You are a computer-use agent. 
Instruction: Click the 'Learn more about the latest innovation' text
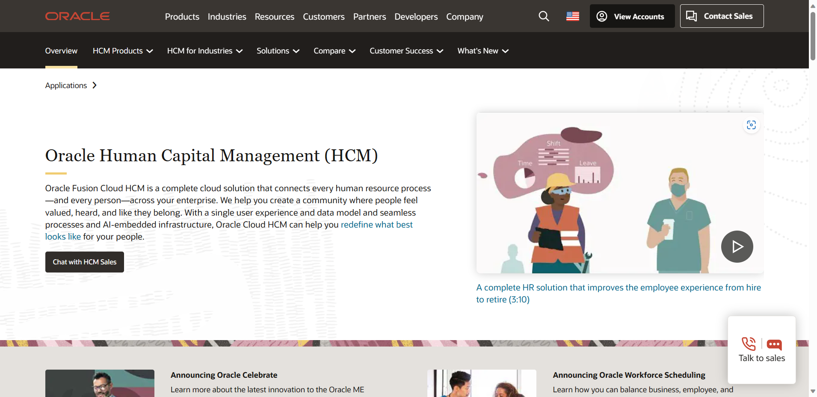coord(267,390)
